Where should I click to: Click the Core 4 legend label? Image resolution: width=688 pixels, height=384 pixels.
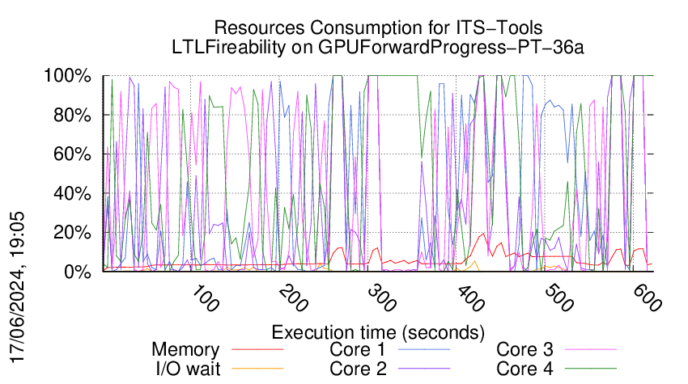pyautogui.click(x=524, y=369)
